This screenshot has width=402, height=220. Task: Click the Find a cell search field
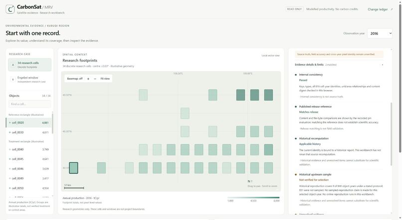point(30,104)
